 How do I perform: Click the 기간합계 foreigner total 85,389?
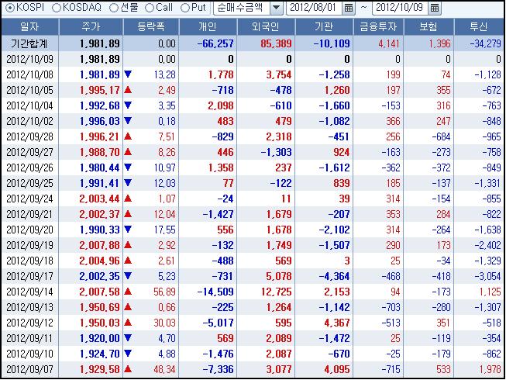click(276, 43)
